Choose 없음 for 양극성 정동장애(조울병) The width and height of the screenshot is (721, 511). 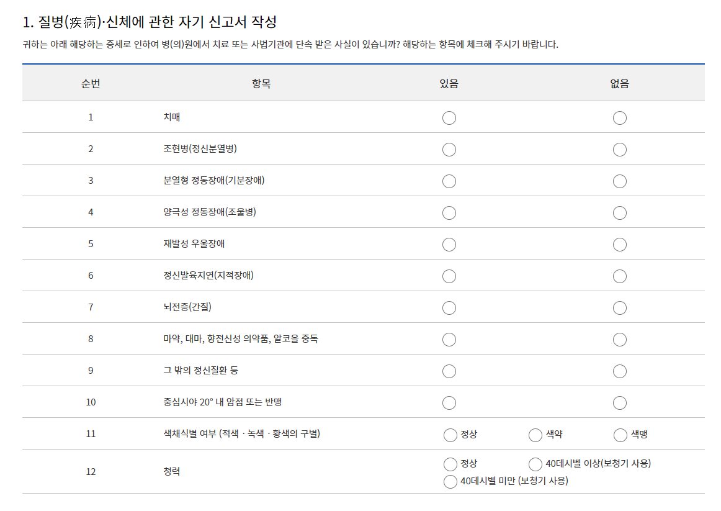(619, 212)
